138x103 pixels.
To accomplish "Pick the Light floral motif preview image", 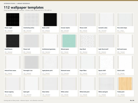I will [x=106, y=41].
